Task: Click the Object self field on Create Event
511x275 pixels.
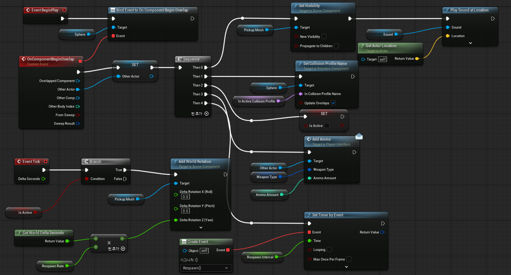Action: click(x=204, y=251)
